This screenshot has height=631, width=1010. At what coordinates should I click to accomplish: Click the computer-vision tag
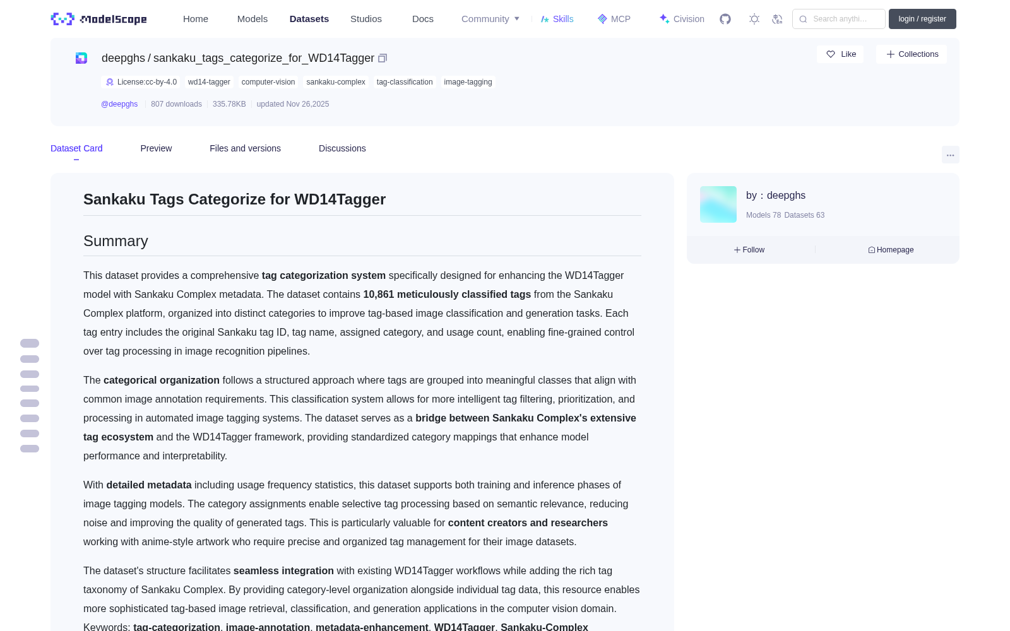(268, 82)
